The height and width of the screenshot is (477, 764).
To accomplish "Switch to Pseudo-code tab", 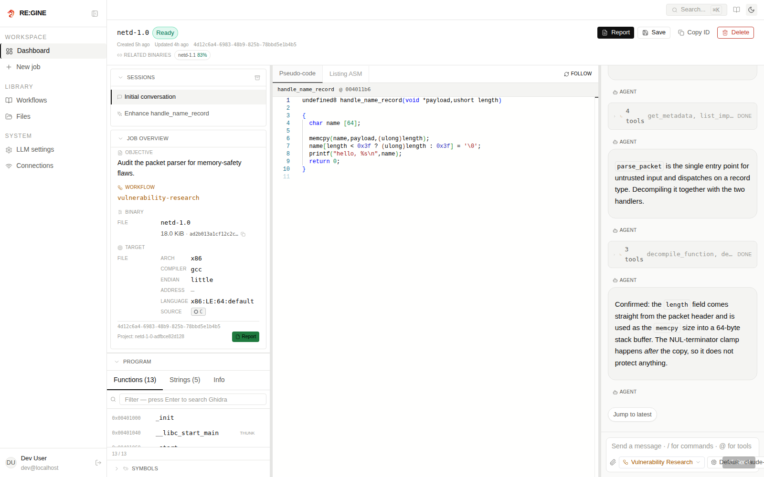I will [x=297, y=73].
